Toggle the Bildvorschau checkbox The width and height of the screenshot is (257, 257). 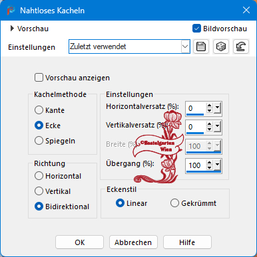[x=196, y=29]
